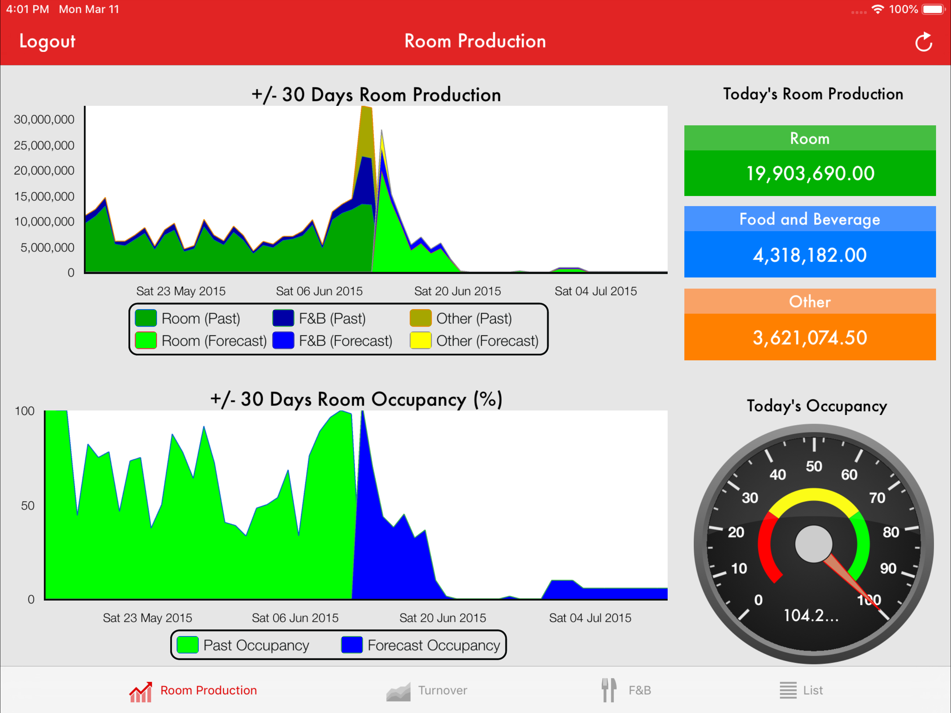
Task: Tap the 'Today's Room Production' heading
Action: 813,94
